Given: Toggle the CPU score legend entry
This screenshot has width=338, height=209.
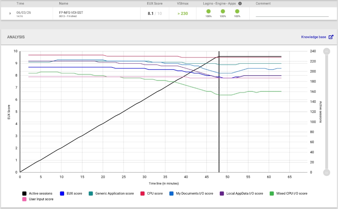Looking at the screenshot, I should coord(151,193).
